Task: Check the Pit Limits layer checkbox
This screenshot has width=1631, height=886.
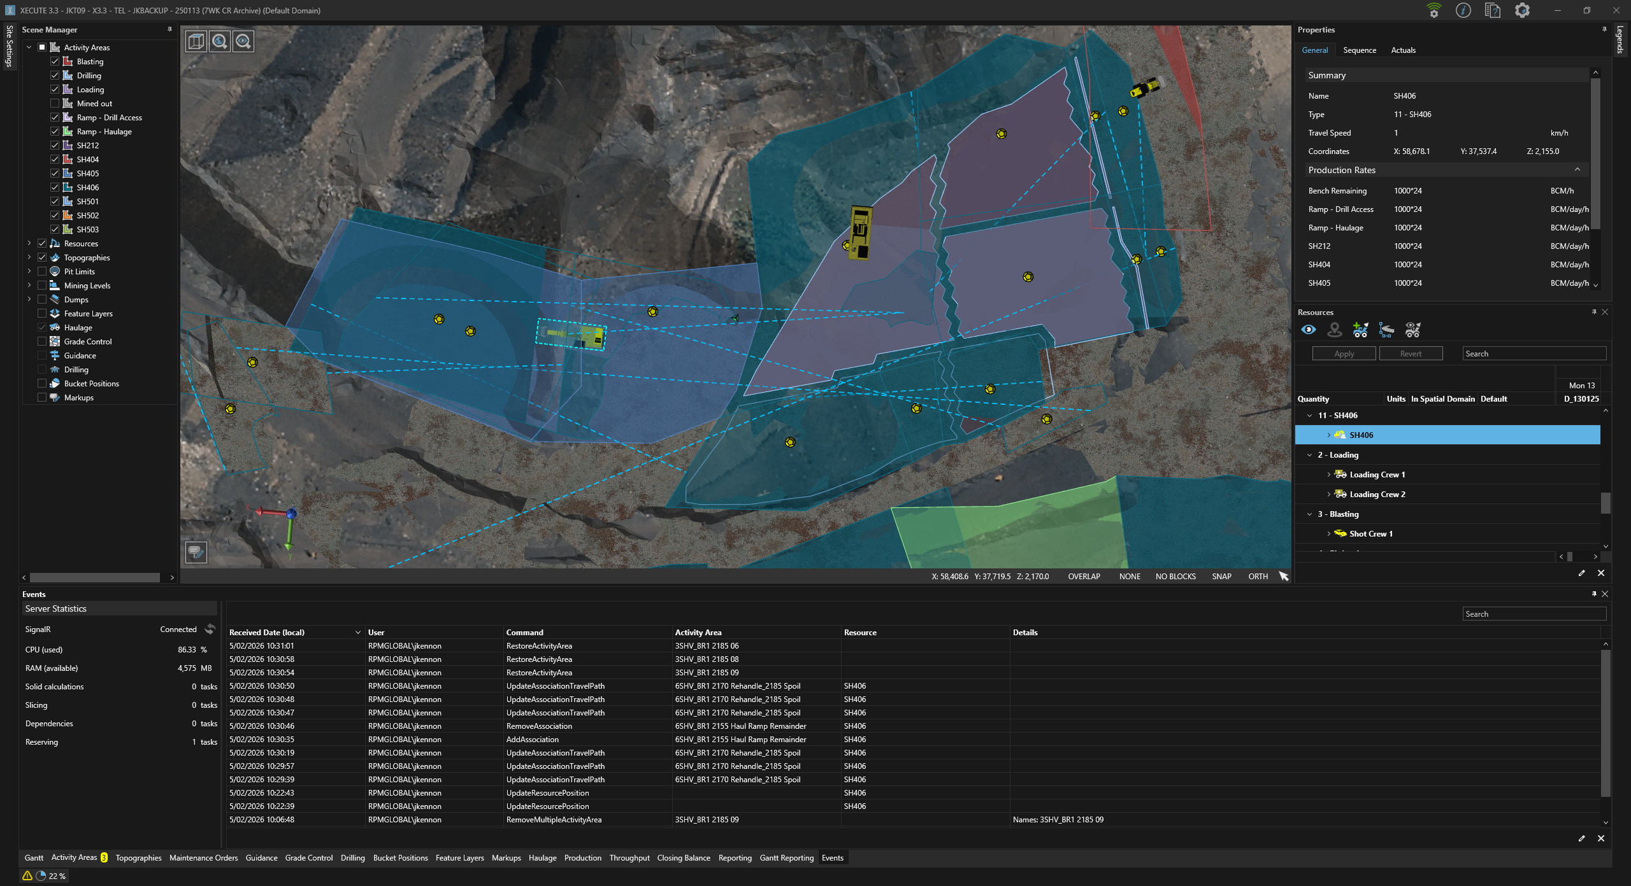Action: tap(42, 272)
